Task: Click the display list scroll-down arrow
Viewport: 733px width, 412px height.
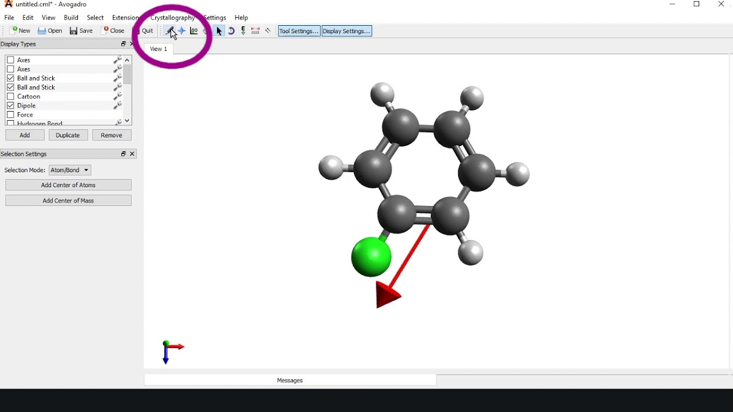Action: [127, 121]
